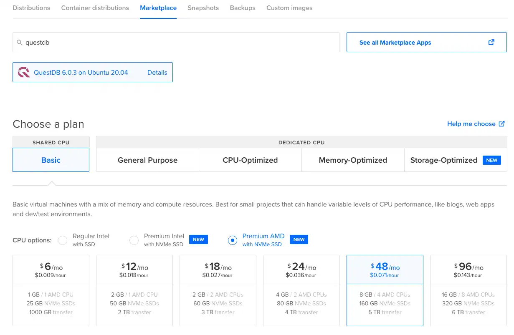Image resolution: width=514 pixels, height=335 pixels.
Task: Open the Memory-Optimized plan category
Action: click(352, 160)
